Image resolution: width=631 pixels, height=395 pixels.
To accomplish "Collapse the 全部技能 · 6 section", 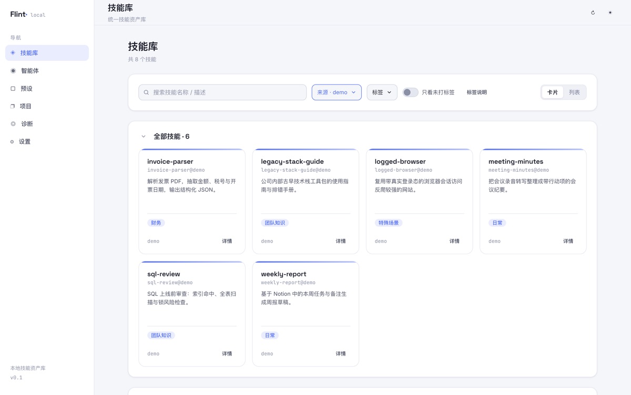I will tap(143, 137).
